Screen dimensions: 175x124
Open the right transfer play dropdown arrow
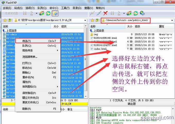click(x=124, y=13)
